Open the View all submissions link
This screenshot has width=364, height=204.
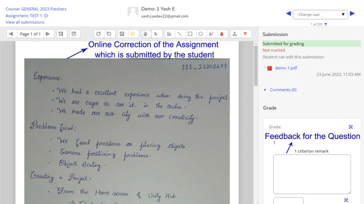click(x=25, y=22)
